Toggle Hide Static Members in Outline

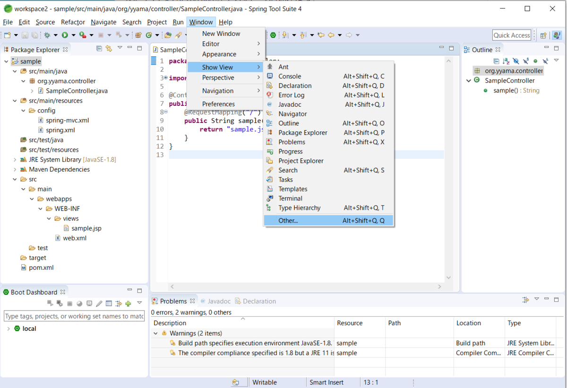(x=526, y=61)
